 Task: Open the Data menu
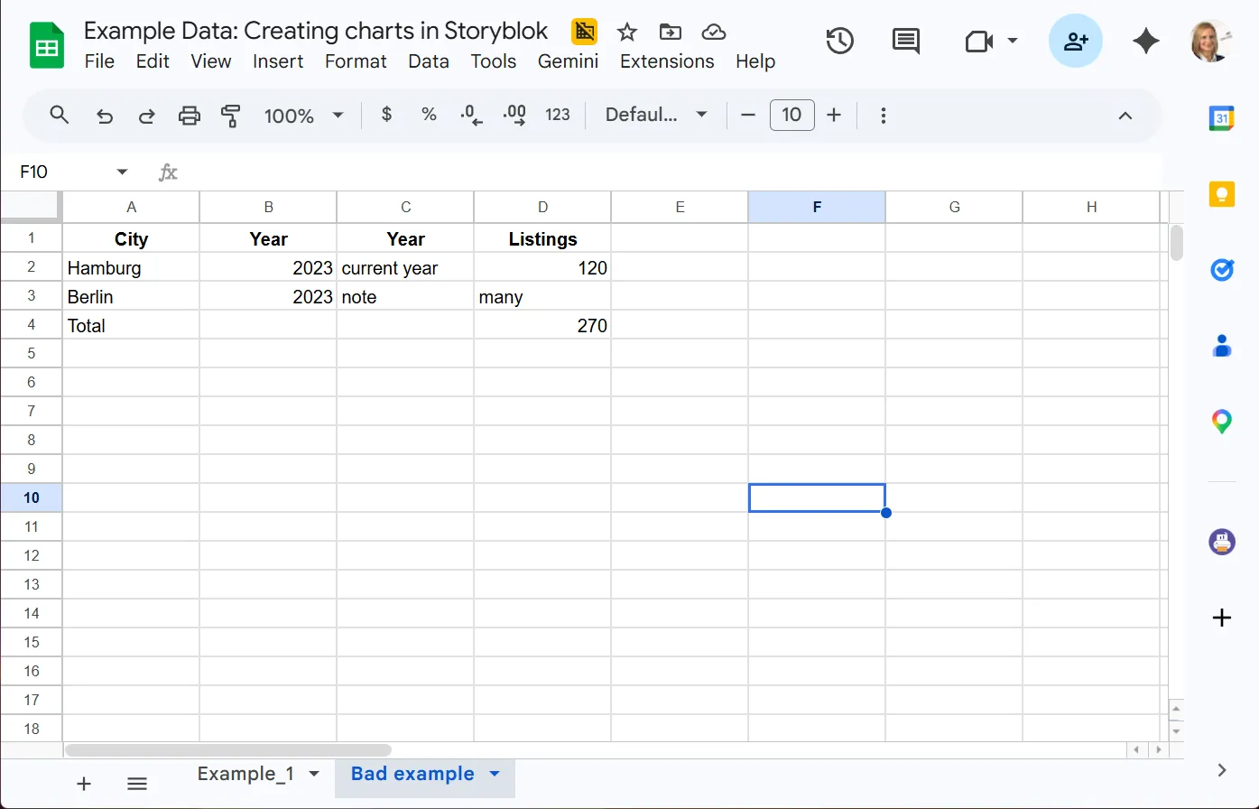coord(429,61)
